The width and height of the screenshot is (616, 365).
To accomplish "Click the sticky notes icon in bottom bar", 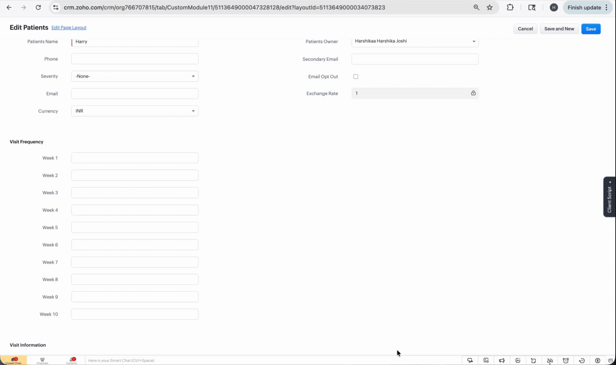I will (534, 361).
